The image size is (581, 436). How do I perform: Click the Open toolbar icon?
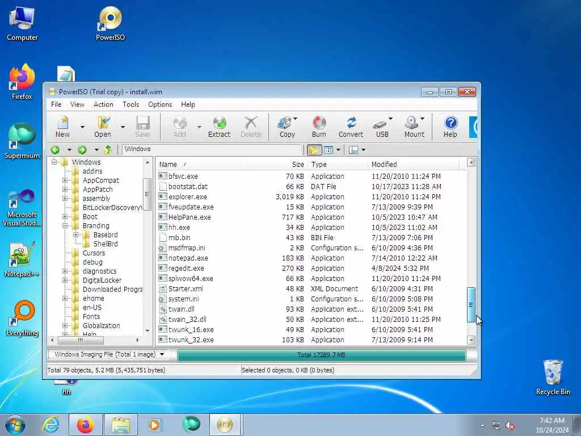click(103, 127)
